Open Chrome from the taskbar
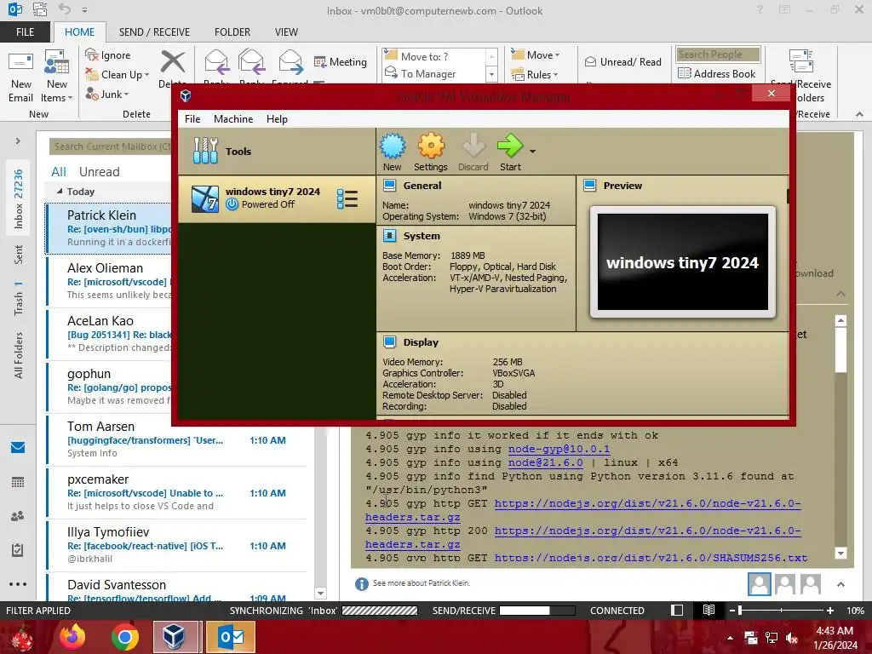The height and width of the screenshot is (654, 872). pyautogui.click(x=125, y=637)
